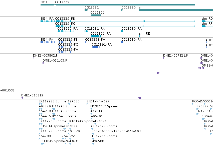Click EST 164758
Image resolution: width=213 pixels, height=145 pixels.
coord(41,114)
